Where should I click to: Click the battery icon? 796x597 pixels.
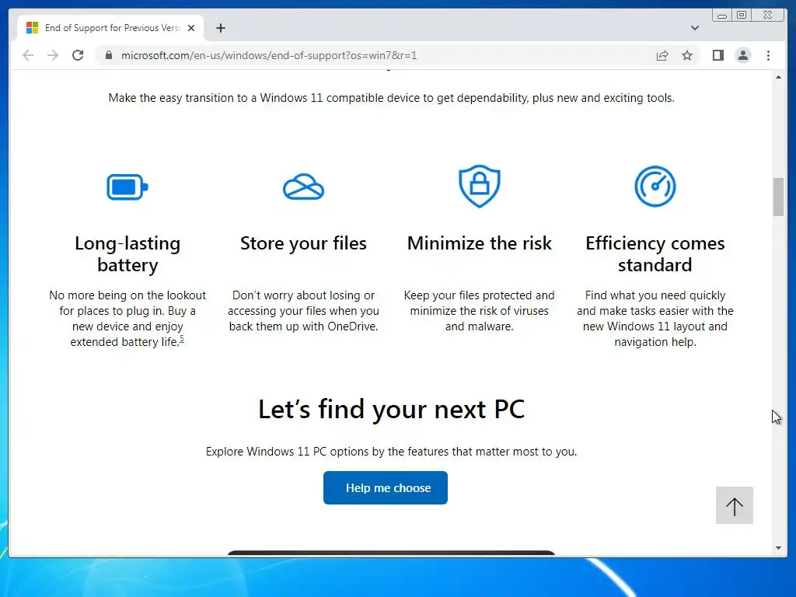pyautogui.click(x=127, y=187)
